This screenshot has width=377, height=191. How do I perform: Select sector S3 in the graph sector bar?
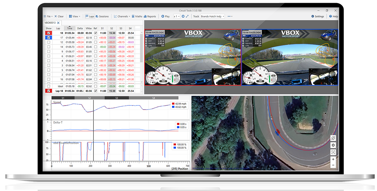tap(117, 98)
